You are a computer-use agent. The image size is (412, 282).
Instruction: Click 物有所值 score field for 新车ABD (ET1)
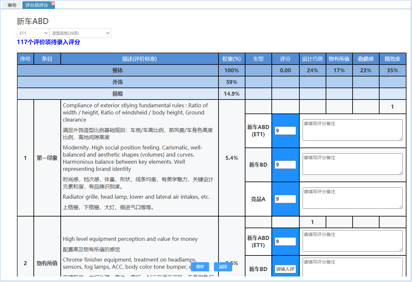click(x=285, y=241)
